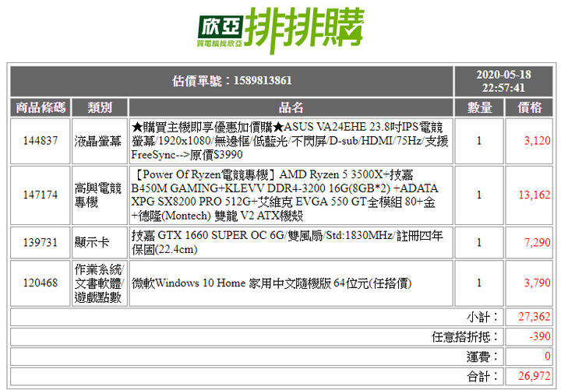The image size is (561, 390).
Task: Click the 類別 column header
Action: pyautogui.click(x=100, y=107)
